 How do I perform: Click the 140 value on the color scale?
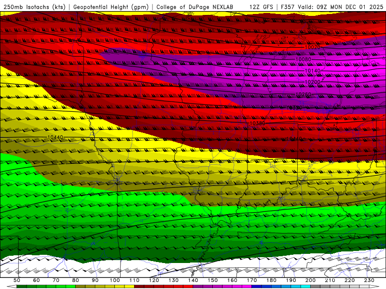point(193,280)
